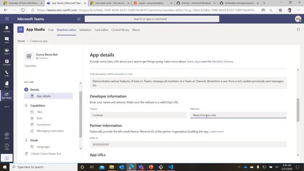Switch to How bots work browser tab
304x171 pixels.
[x=110, y=3]
